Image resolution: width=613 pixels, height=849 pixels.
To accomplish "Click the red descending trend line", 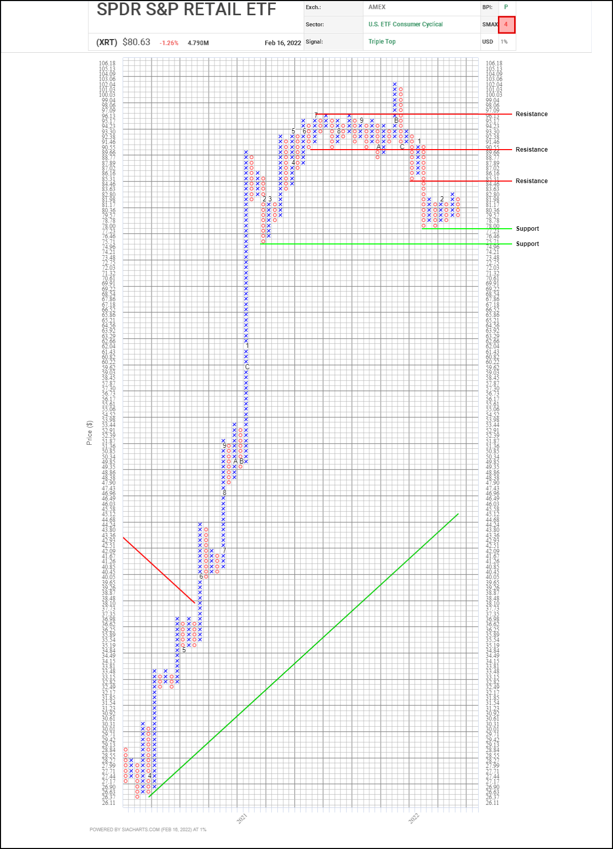I will (159, 571).
